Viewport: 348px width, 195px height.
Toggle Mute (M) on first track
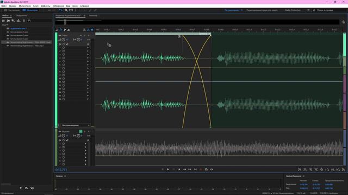pos(81,35)
